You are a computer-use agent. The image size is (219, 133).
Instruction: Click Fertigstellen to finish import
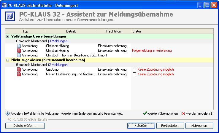point(170,126)
